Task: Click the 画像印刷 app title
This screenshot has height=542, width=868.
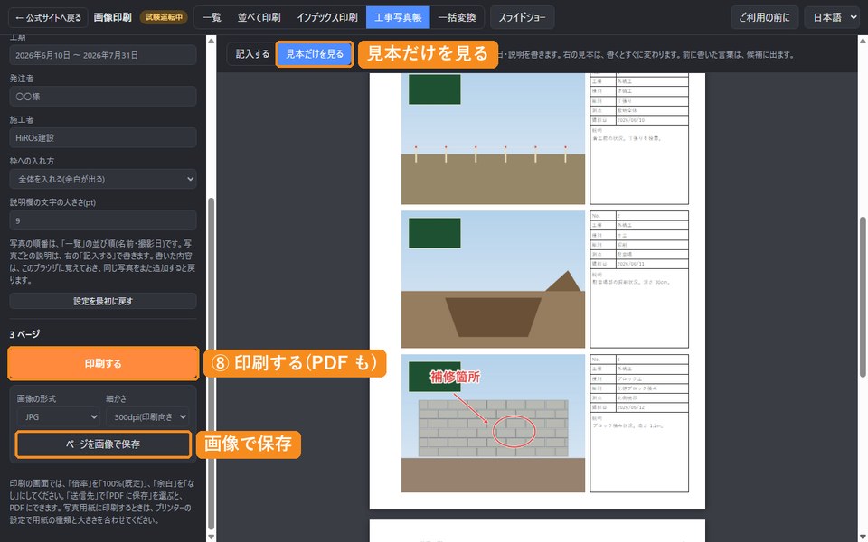Action: [113, 18]
